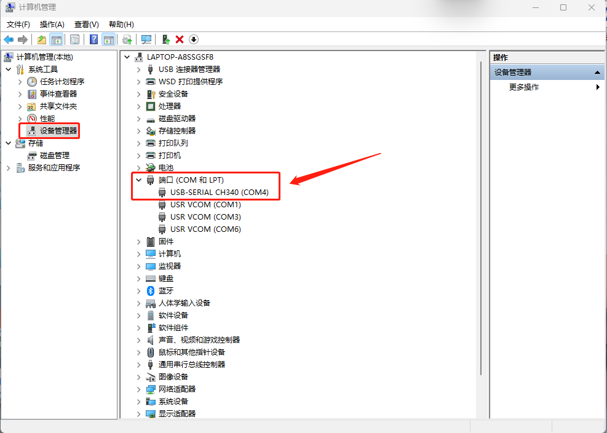
Task: Expand the 服务和应用程序 node
Action: click(x=9, y=168)
